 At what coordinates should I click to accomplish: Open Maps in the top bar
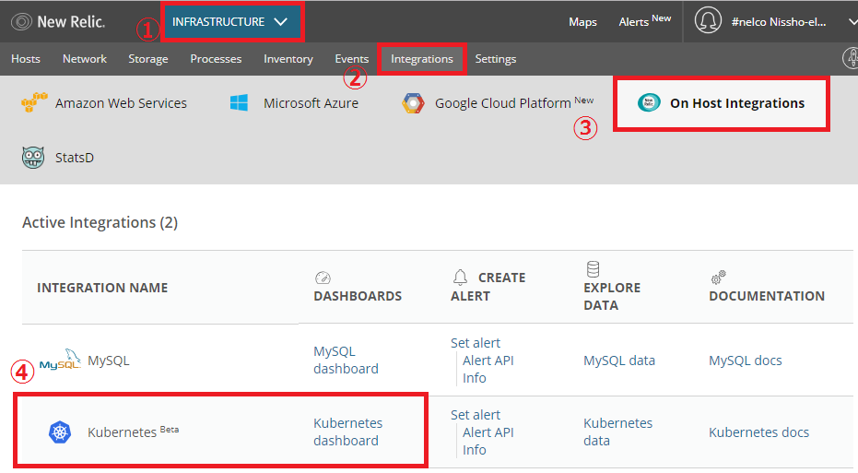coord(582,22)
